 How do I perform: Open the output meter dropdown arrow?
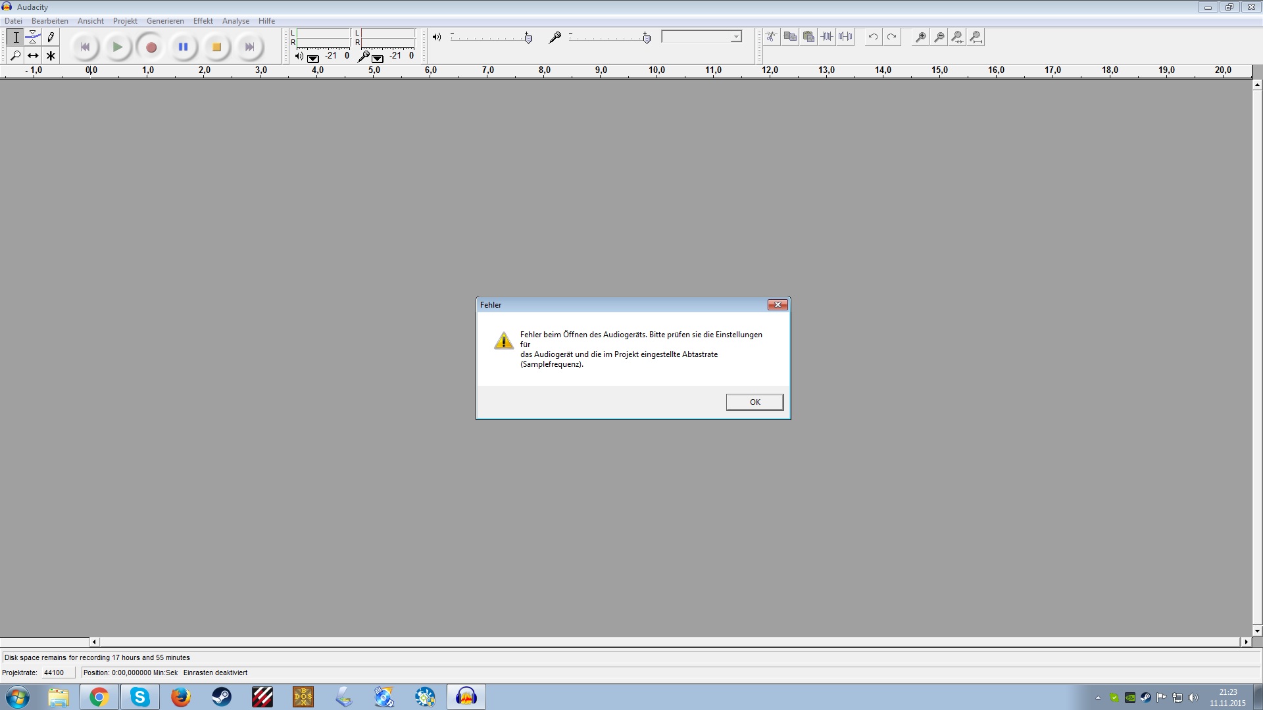[313, 58]
